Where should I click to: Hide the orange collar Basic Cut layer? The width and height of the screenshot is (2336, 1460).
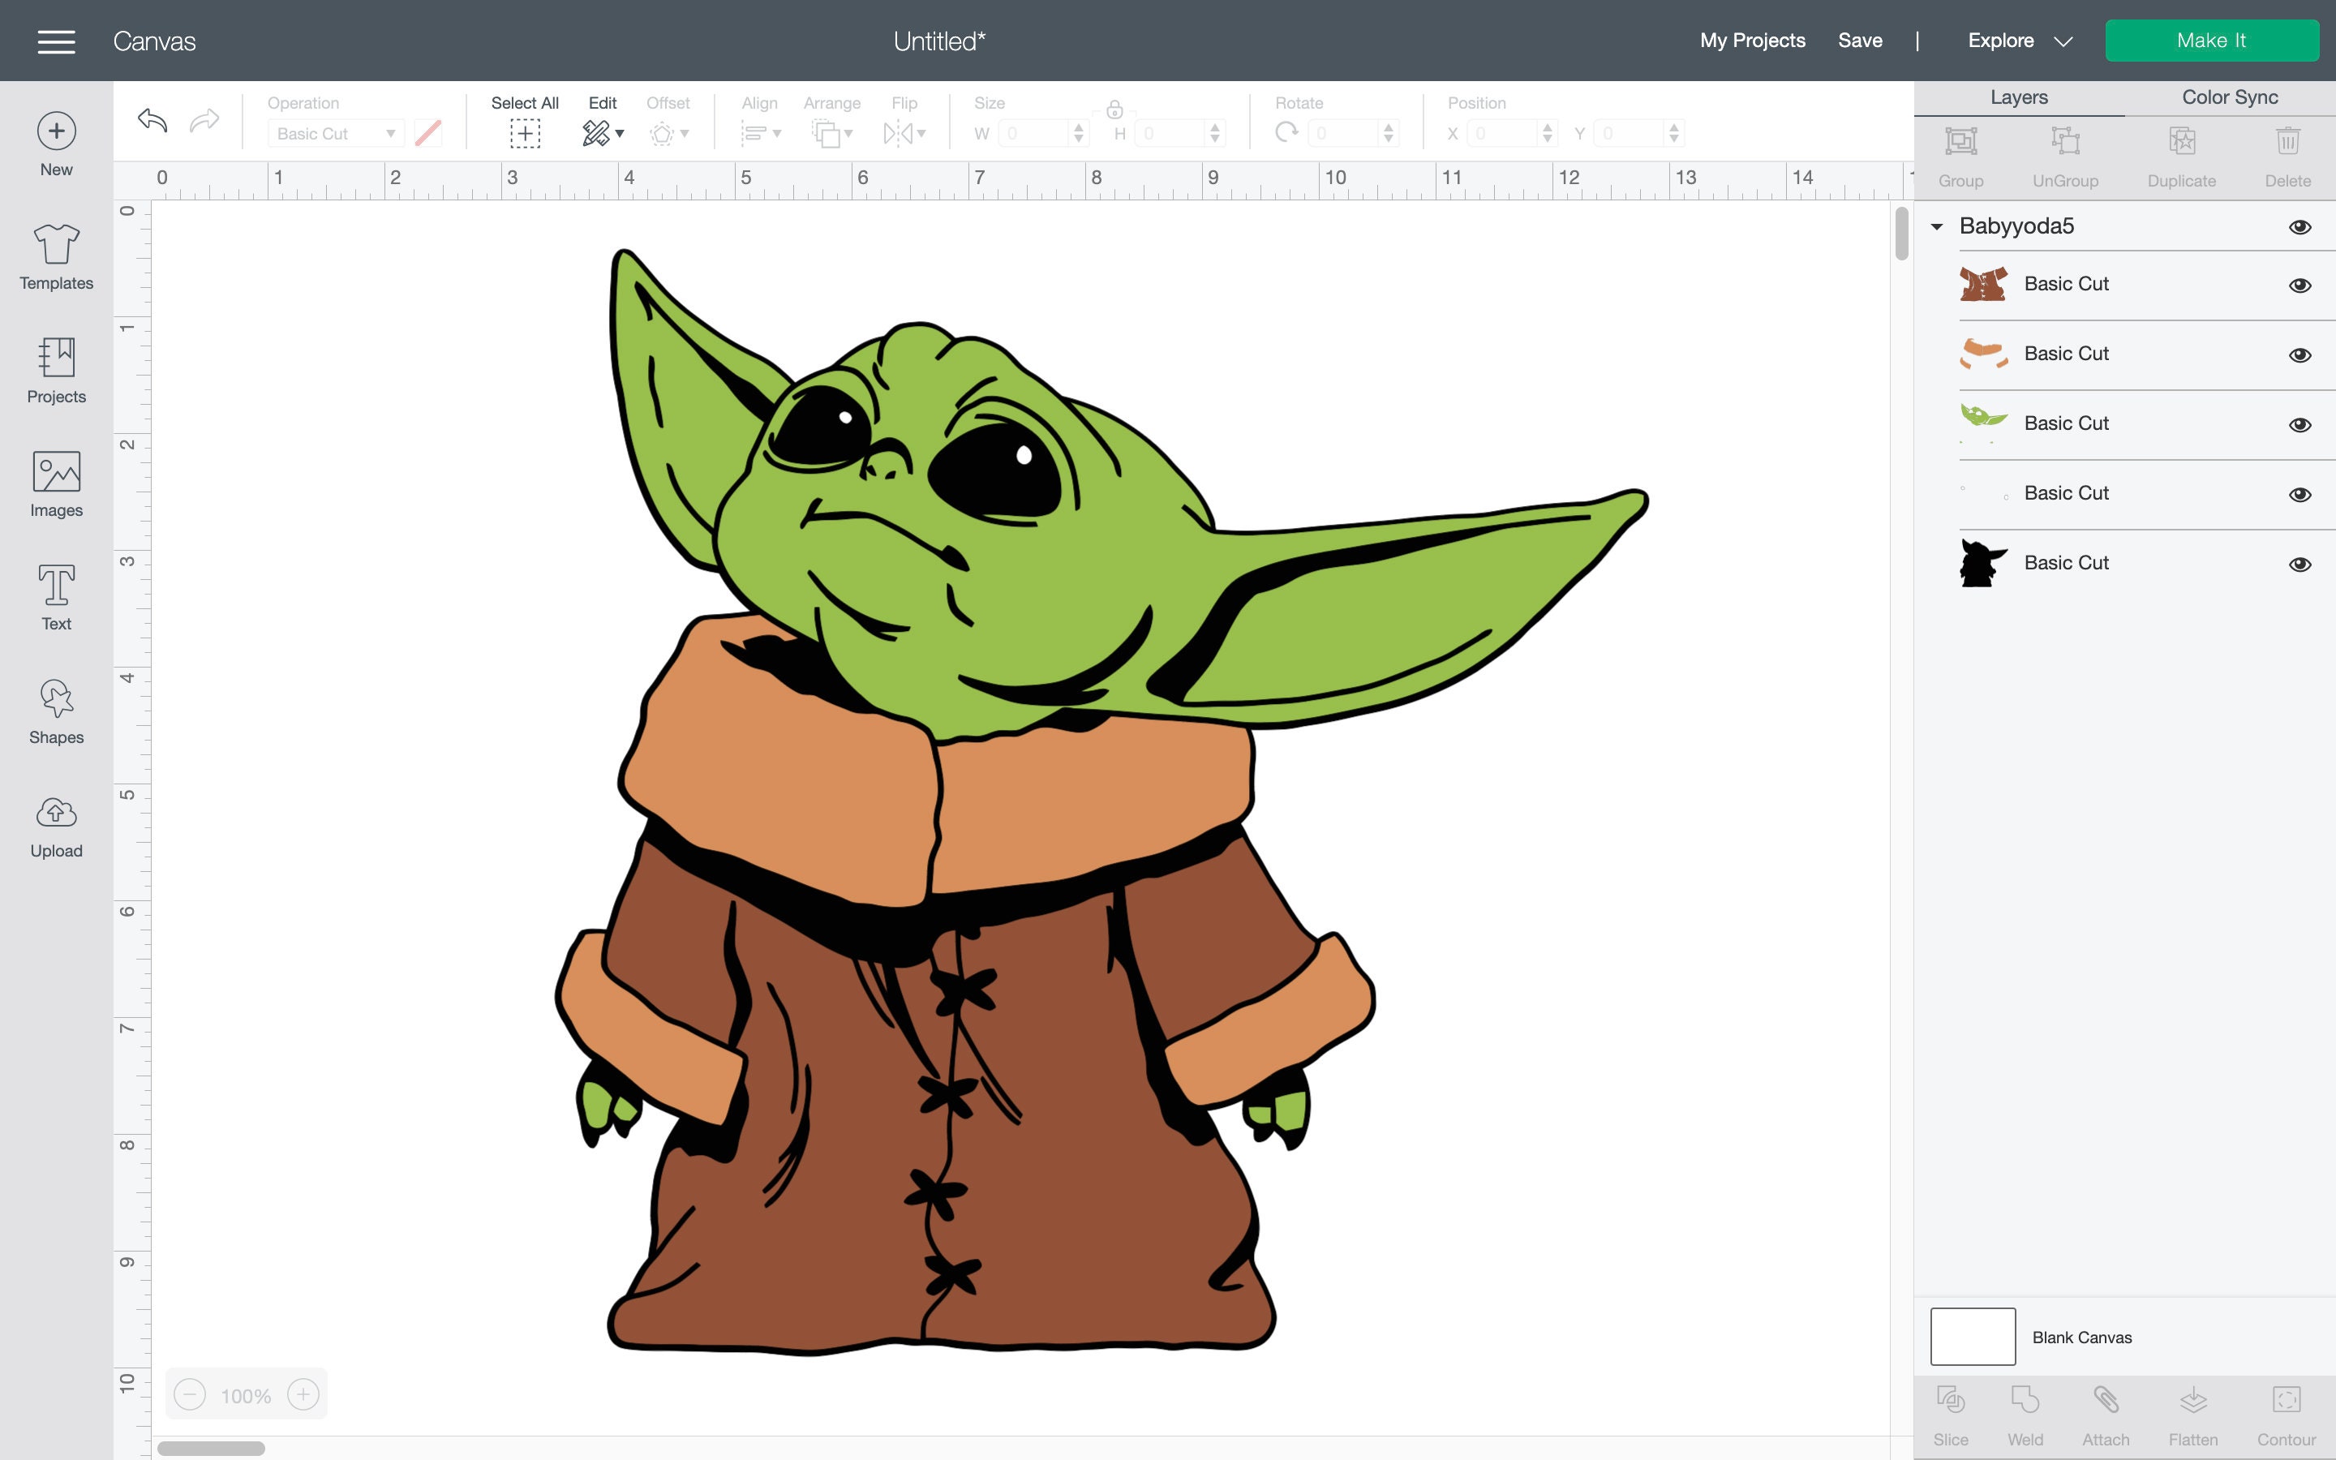click(x=2299, y=355)
